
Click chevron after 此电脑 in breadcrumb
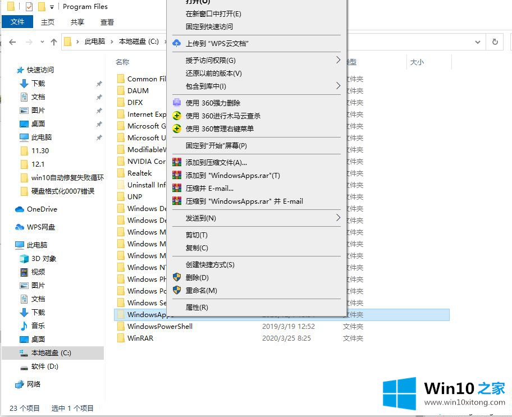(112, 42)
